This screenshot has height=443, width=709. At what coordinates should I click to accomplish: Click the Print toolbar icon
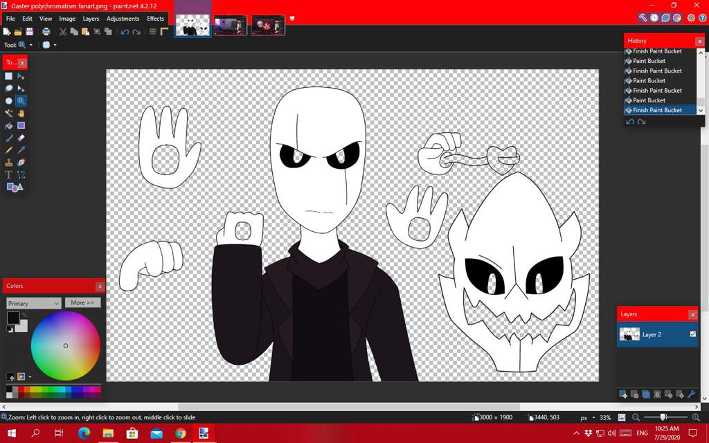[x=46, y=32]
